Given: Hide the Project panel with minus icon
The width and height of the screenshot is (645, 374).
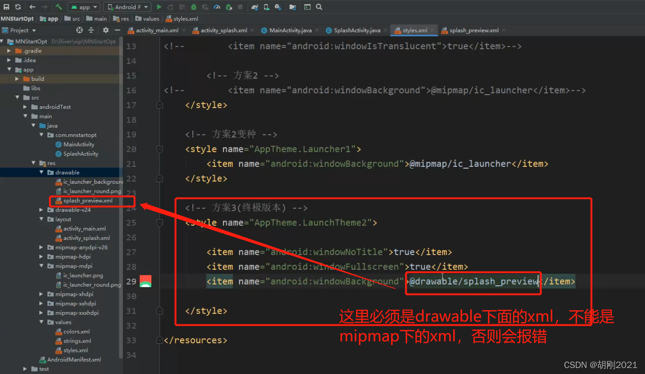Looking at the screenshot, I should [117, 30].
